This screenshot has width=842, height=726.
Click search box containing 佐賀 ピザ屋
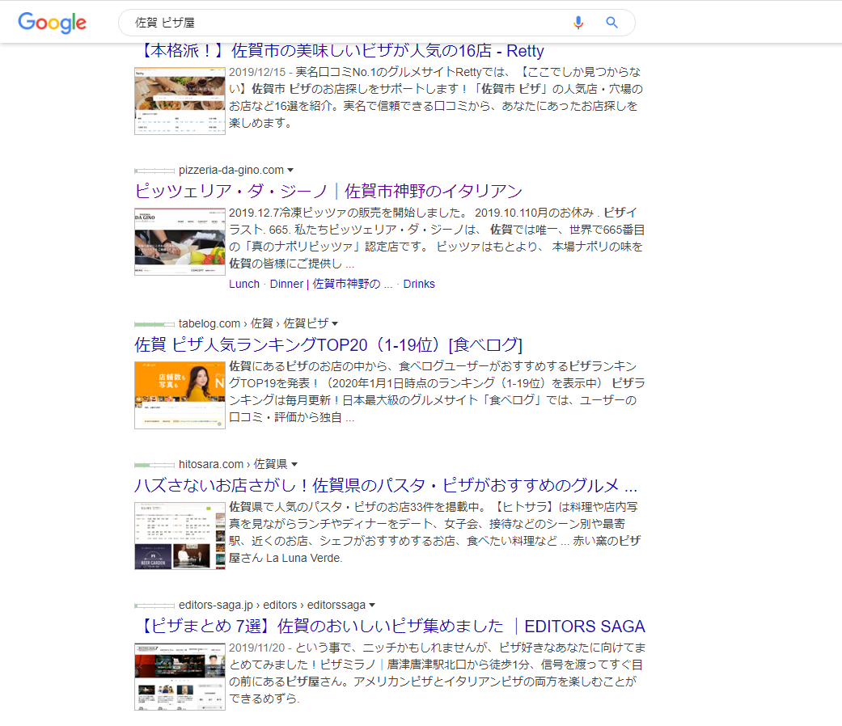click(x=376, y=23)
